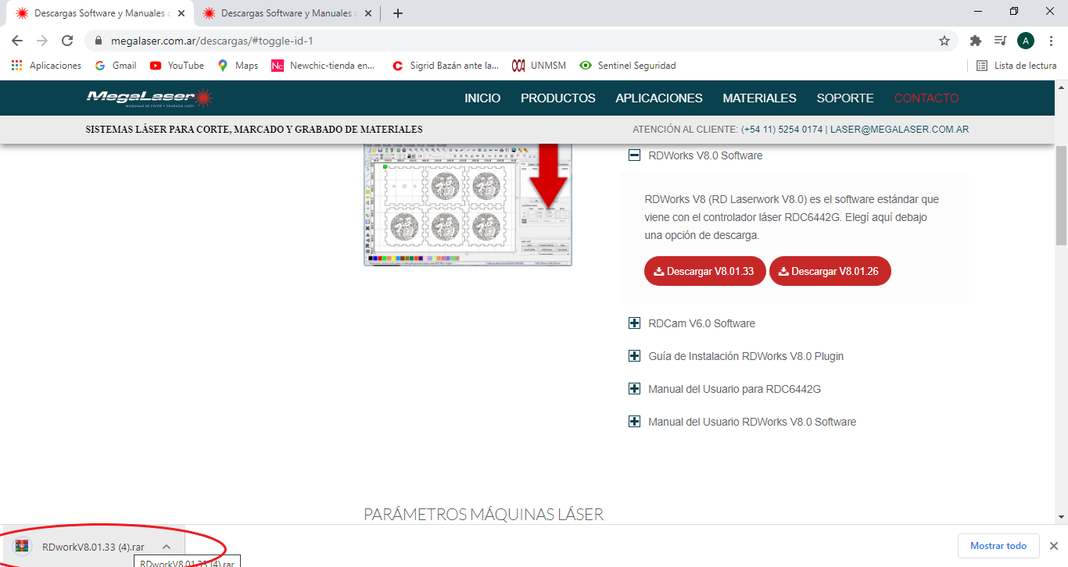Open Chrome's three-dot menu
Screen dimensions: 1068x567
click(1051, 41)
